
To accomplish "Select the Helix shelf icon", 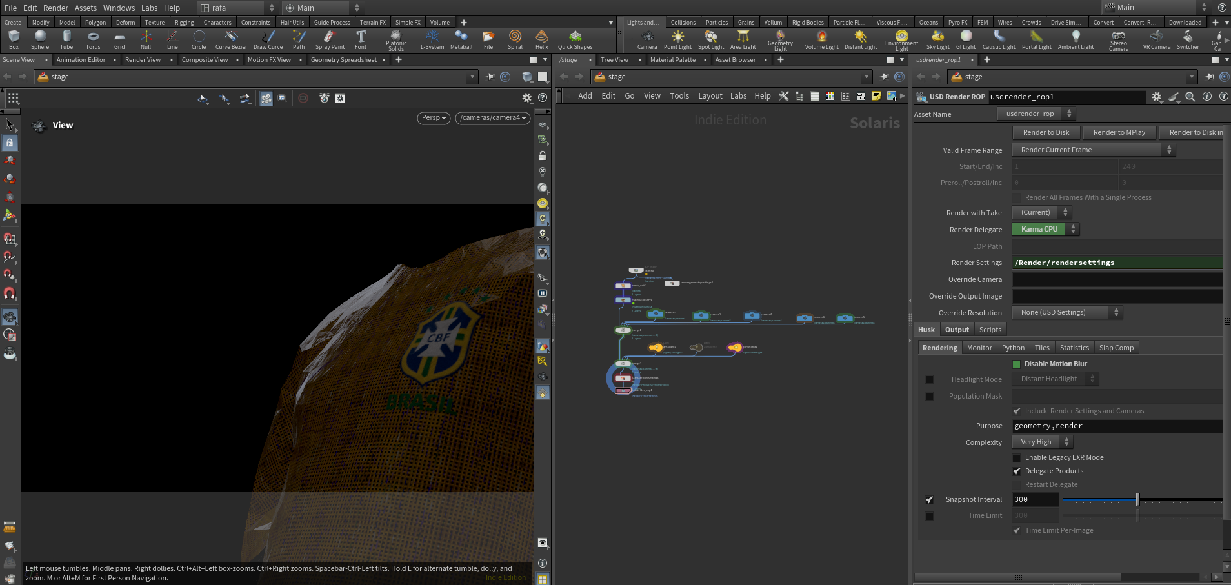I will point(542,40).
